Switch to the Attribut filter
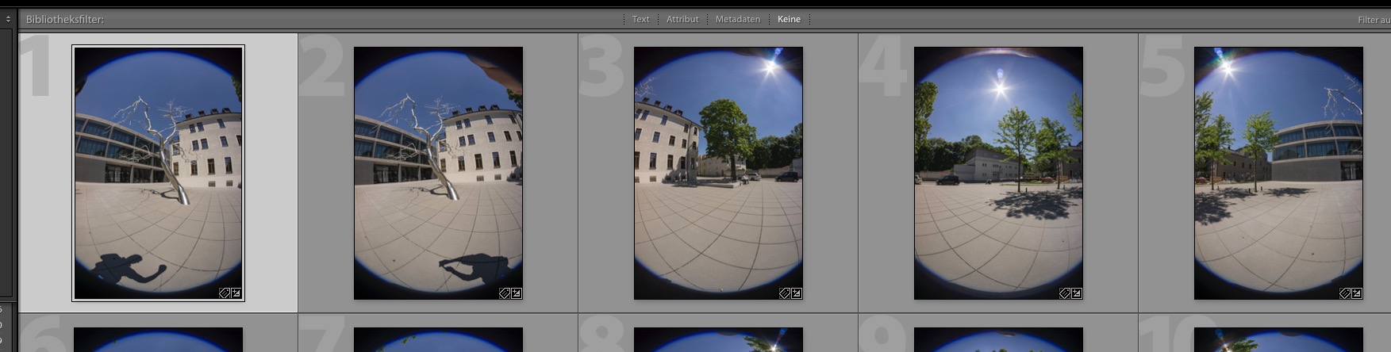Screen dimensions: 1391x352 [x=682, y=19]
